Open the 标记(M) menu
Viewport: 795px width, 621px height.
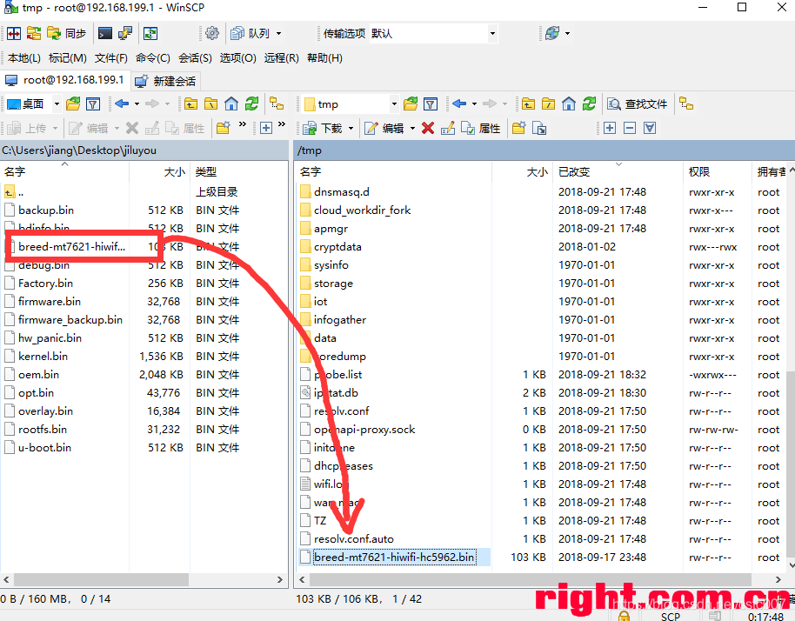click(x=68, y=57)
